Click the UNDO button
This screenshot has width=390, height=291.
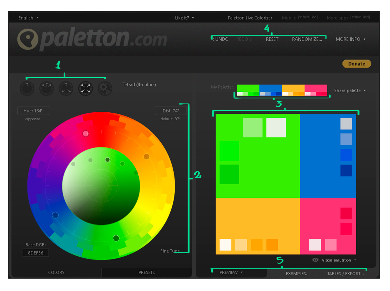pos(220,39)
